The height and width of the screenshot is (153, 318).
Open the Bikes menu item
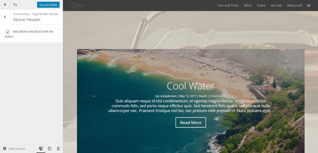tap(248, 5)
